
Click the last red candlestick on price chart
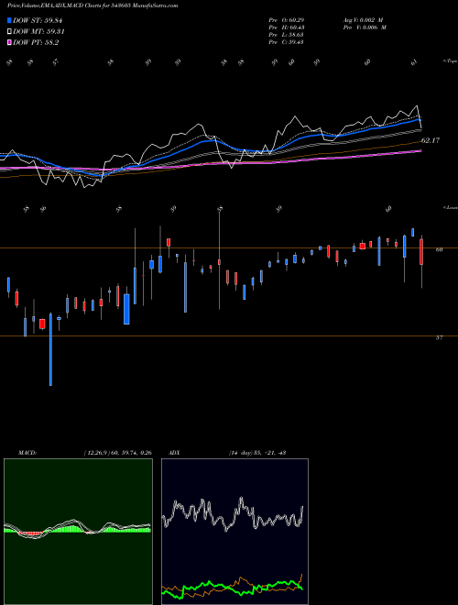point(421,252)
